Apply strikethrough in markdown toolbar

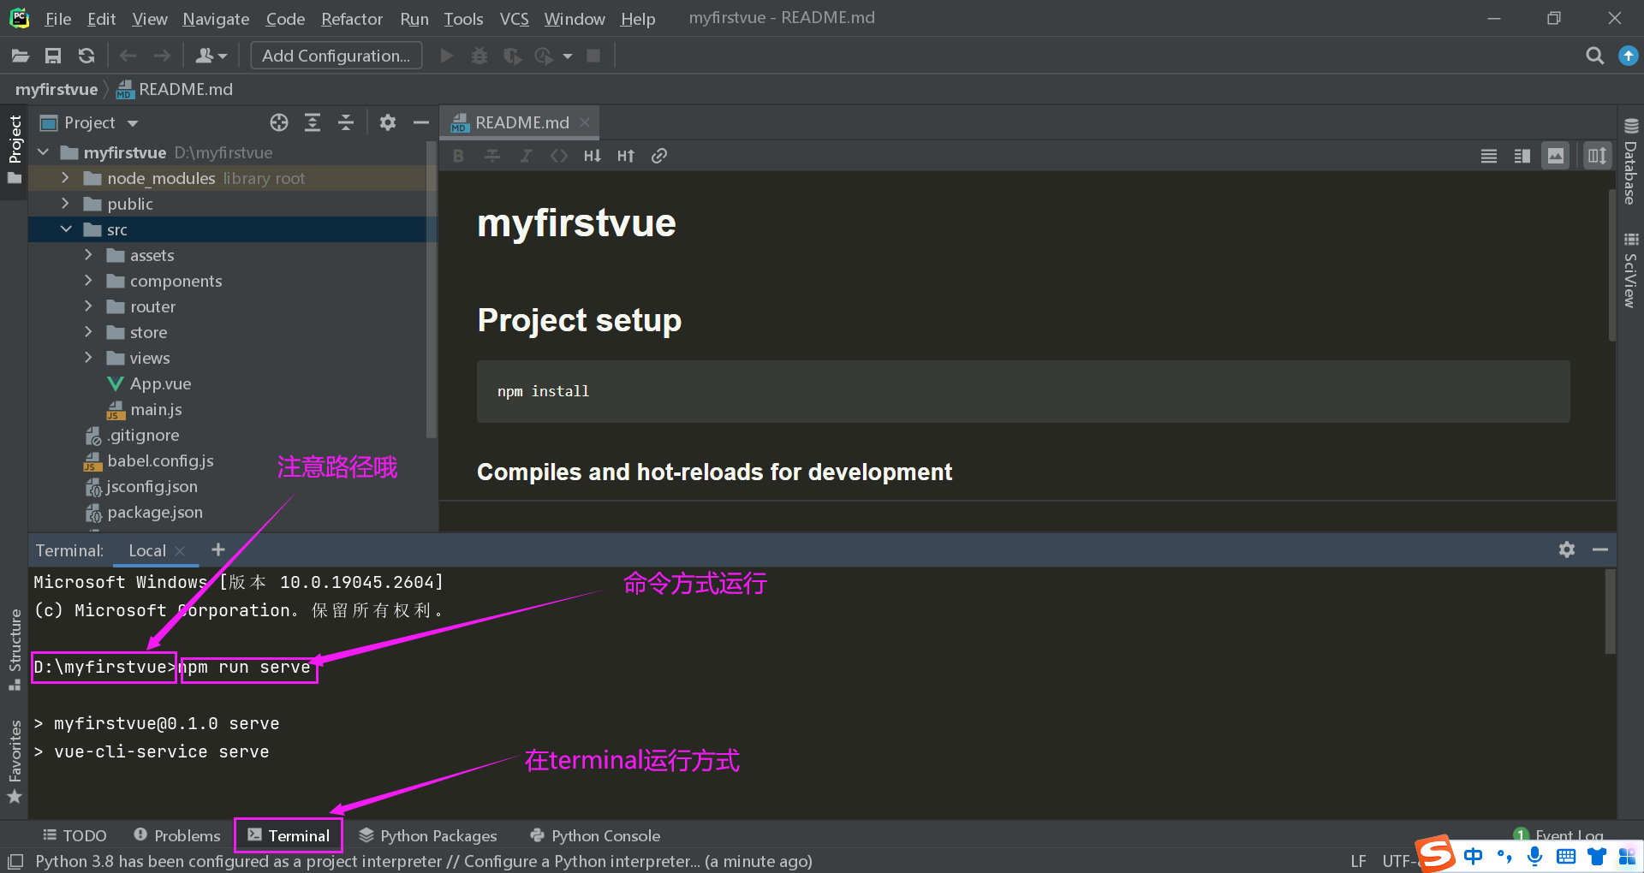492,156
